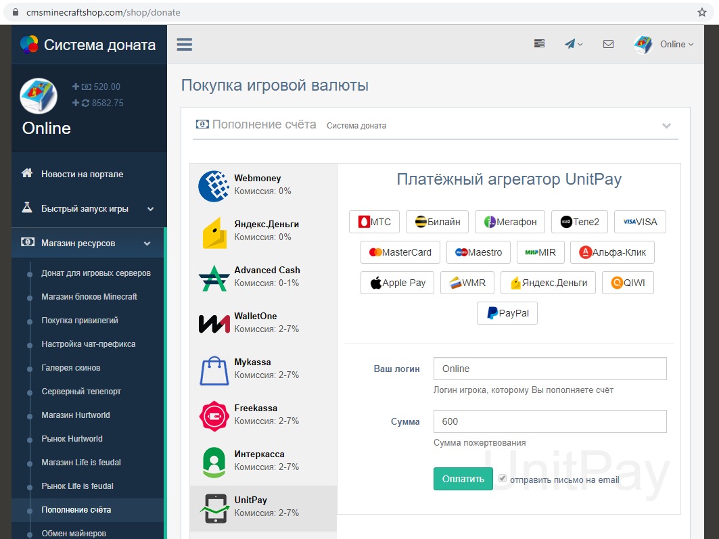This screenshot has width=719, height=539.
Task: Click the WalletOne logo icon
Action: tap(214, 324)
